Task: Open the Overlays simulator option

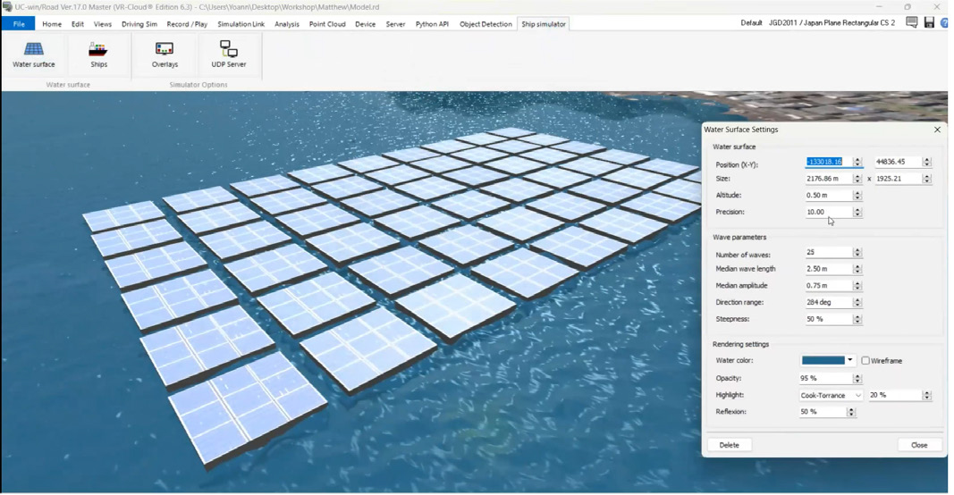Action: (x=165, y=55)
